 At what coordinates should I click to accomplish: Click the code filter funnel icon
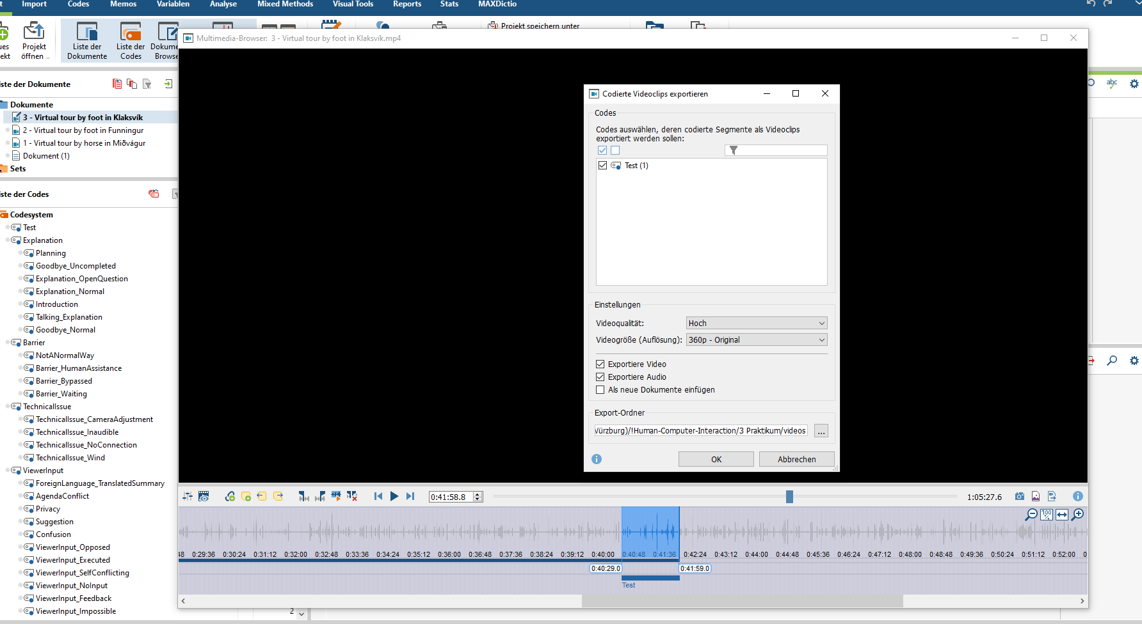[734, 150]
